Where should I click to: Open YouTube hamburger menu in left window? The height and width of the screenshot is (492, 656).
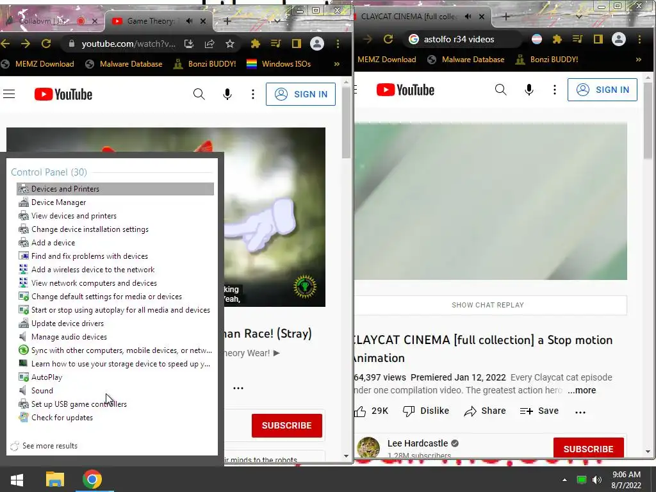[9, 94]
